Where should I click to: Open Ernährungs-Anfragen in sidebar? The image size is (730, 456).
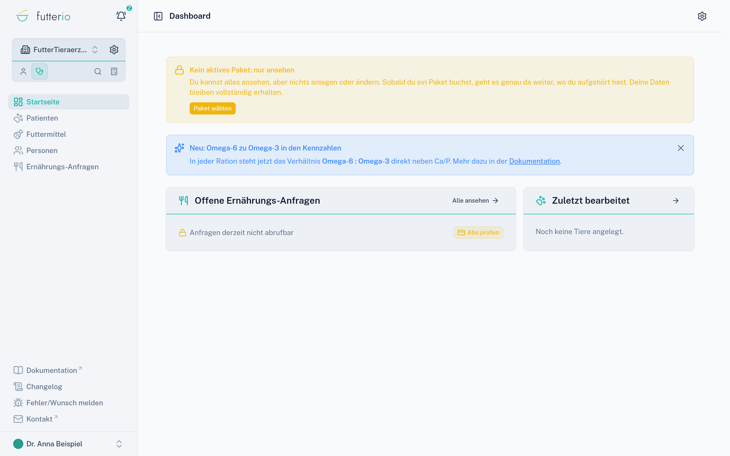click(x=69, y=167)
